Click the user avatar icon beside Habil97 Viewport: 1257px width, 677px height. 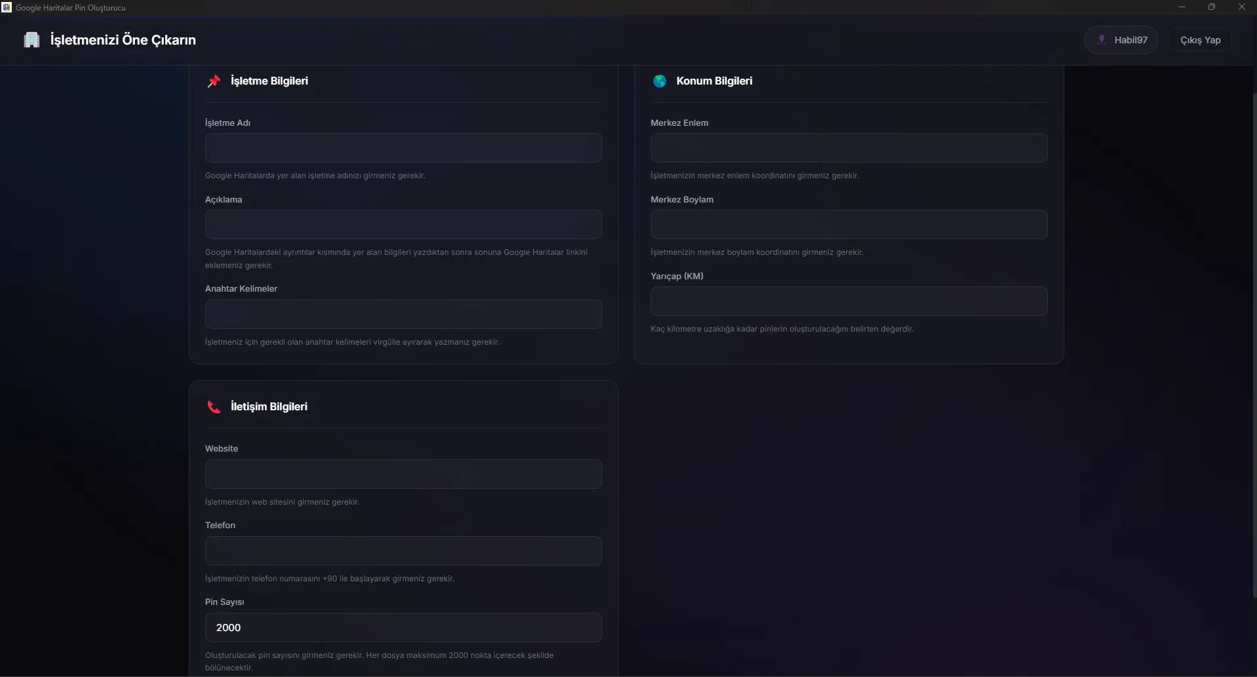1102,40
